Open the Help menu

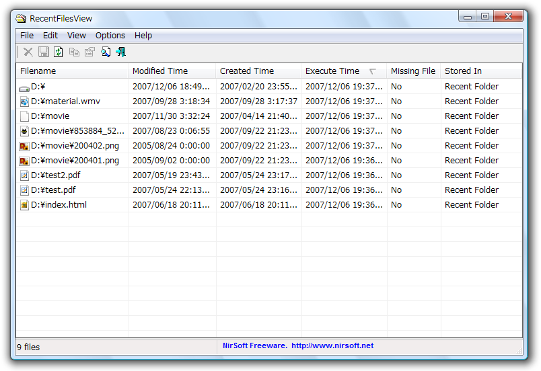click(143, 36)
